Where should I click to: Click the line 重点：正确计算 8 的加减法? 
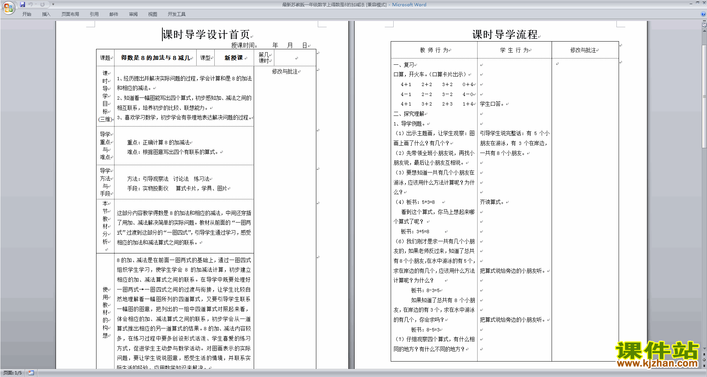pyautogui.click(x=158, y=142)
